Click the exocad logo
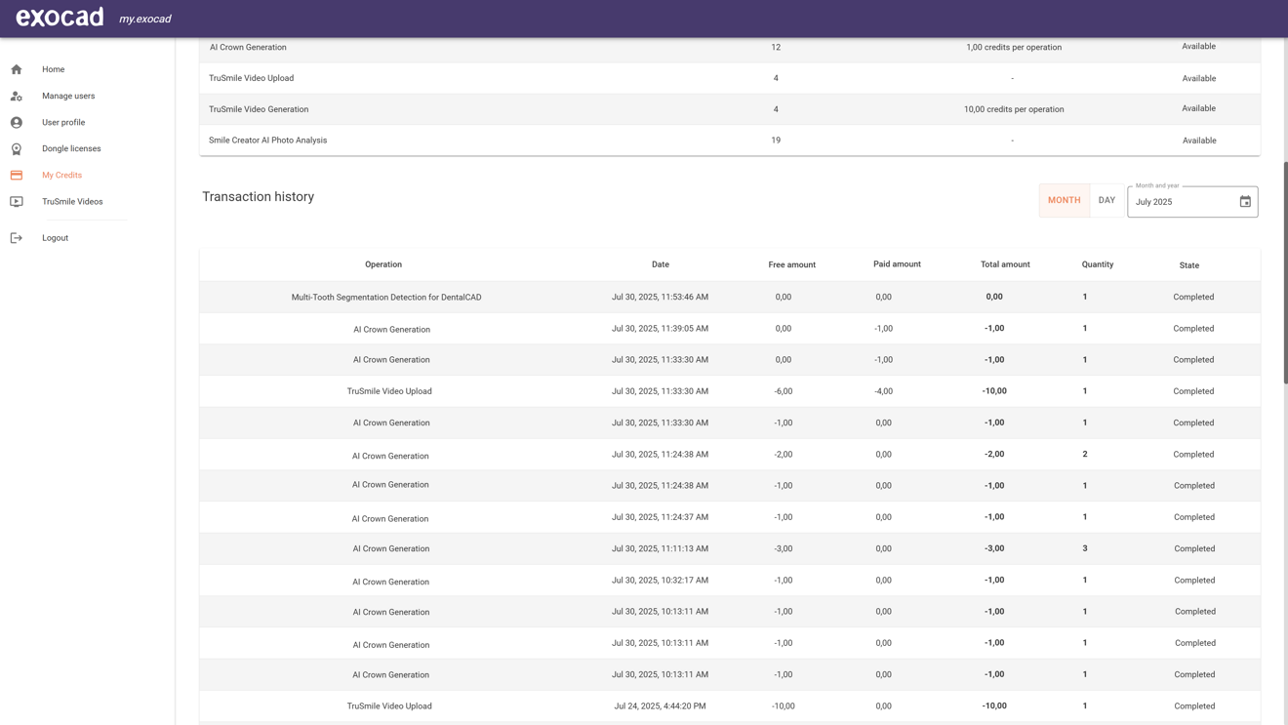1288x725 pixels. tap(59, 18)
